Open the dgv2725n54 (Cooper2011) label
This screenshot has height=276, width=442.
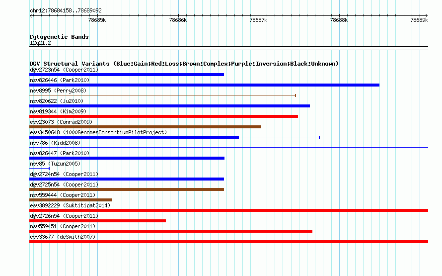[64, 184]
